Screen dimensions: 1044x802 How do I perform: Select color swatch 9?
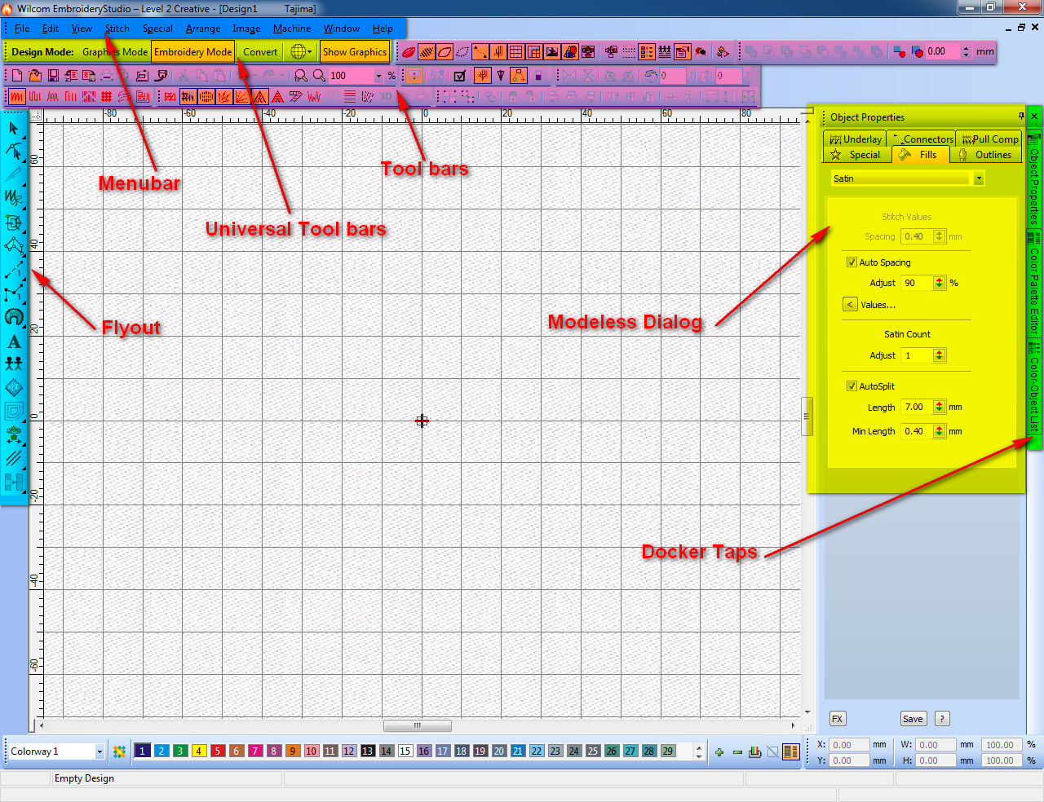[293, 751]
